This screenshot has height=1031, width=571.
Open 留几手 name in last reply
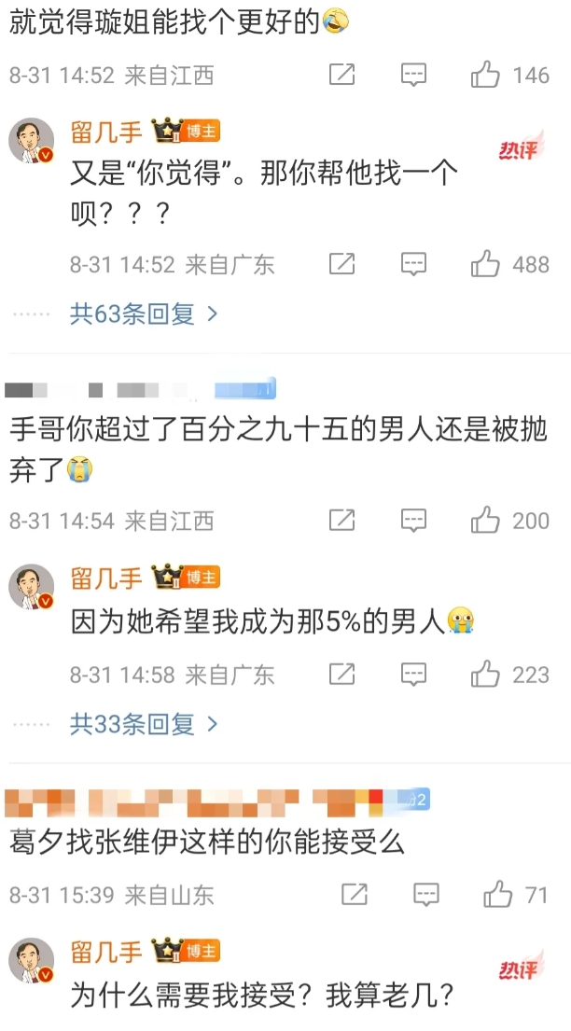click(x=106, y=952)
